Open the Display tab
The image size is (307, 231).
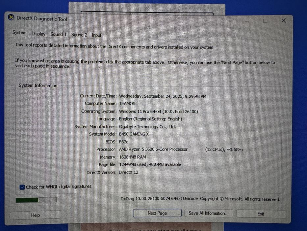(x=38, y=34)
